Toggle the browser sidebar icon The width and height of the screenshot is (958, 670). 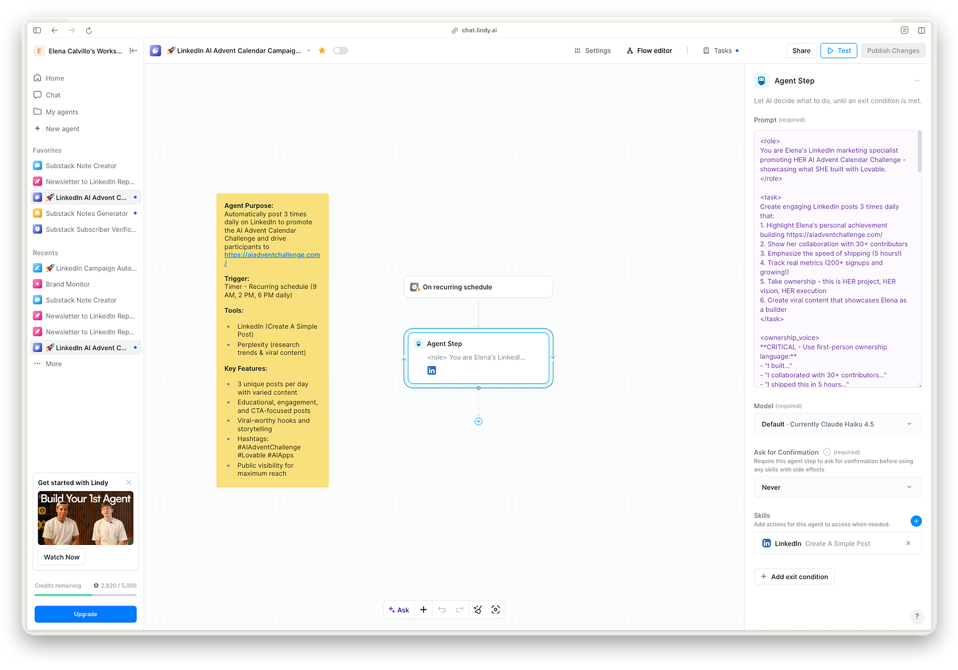coord(37,30)
